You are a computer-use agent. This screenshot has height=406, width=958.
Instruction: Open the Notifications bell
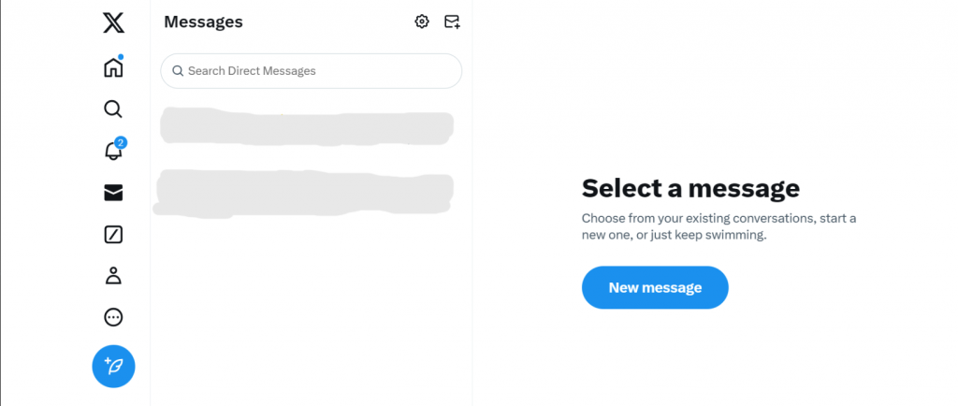click(113, 152)
